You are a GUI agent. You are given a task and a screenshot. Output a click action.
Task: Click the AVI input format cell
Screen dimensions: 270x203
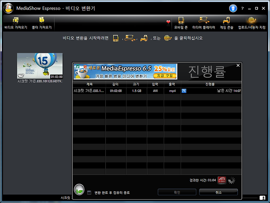pyautogui.click(x=155, y=91)
